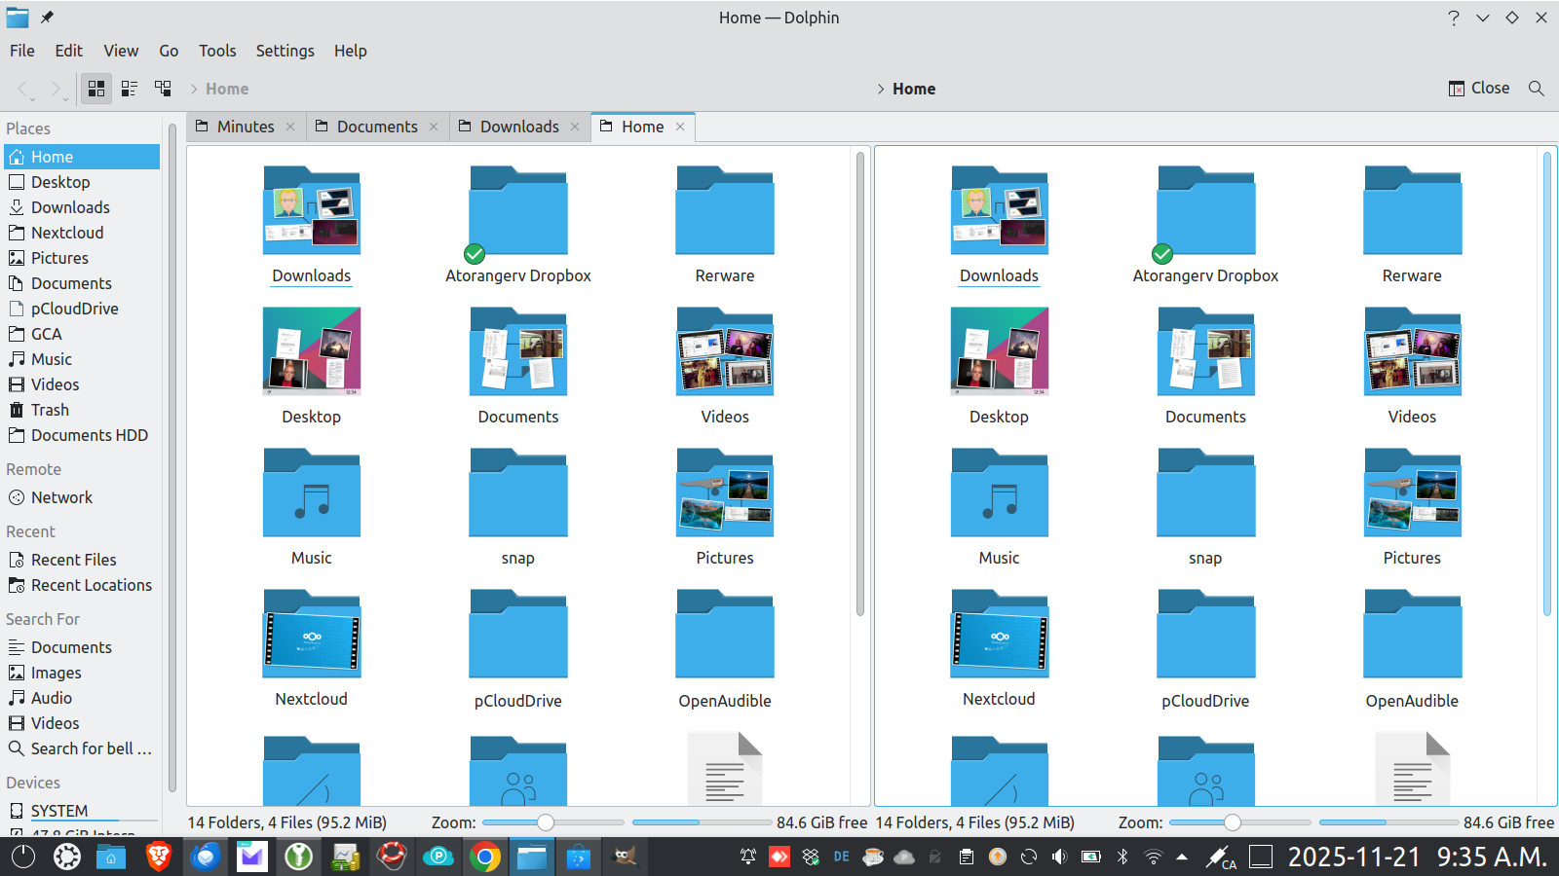This screenshot has height=876, width=1559.
Task: Expand hidden system tray icons arrow
Action: (x=1182, y=857)
